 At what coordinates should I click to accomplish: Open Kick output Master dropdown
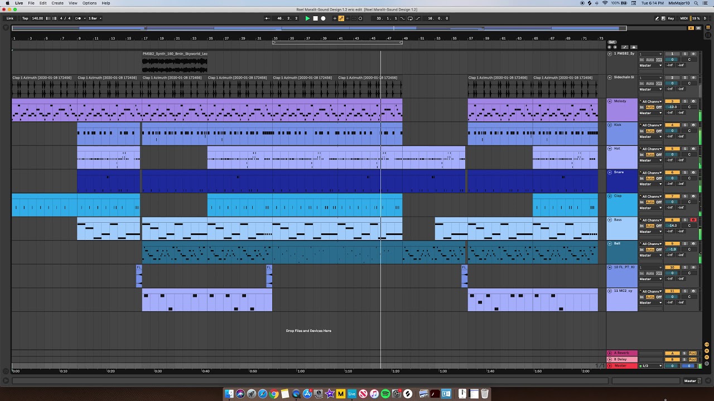pyautogui.click(x=651, y=136)
